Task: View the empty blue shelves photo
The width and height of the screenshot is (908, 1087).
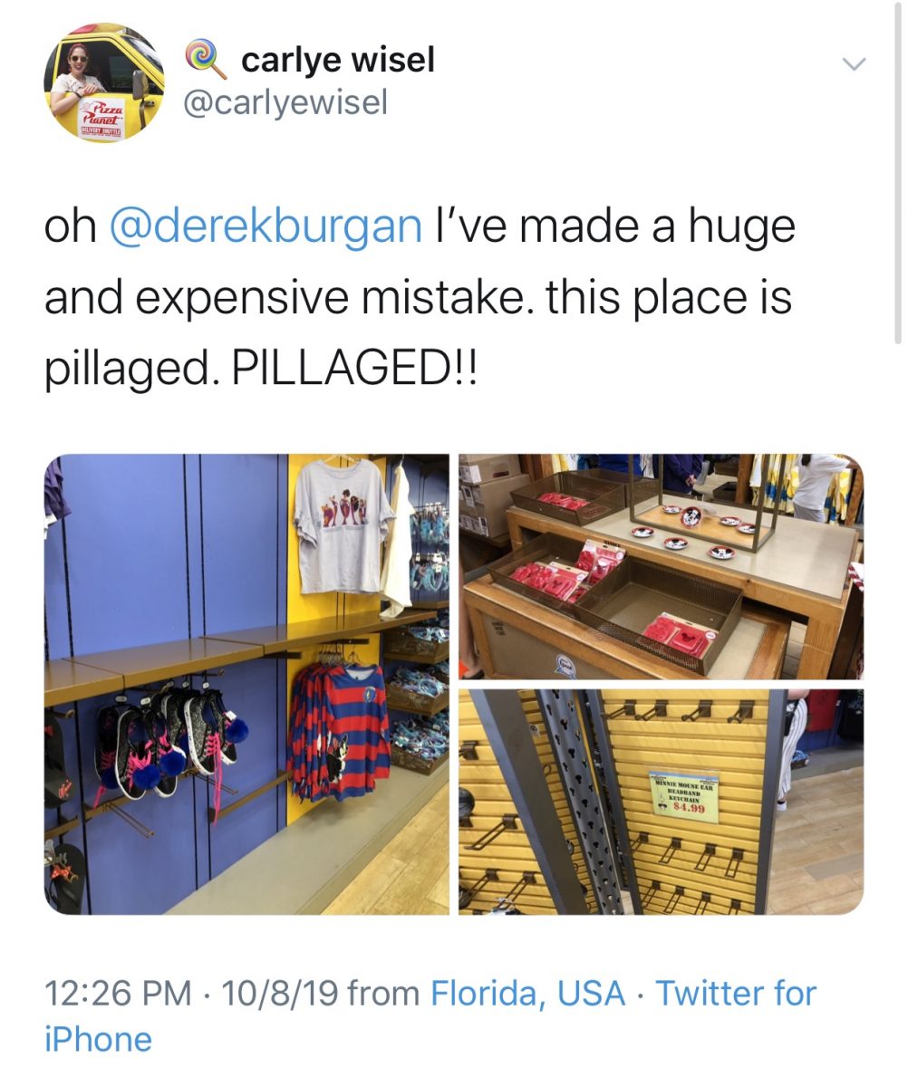Action: (246, 684)
